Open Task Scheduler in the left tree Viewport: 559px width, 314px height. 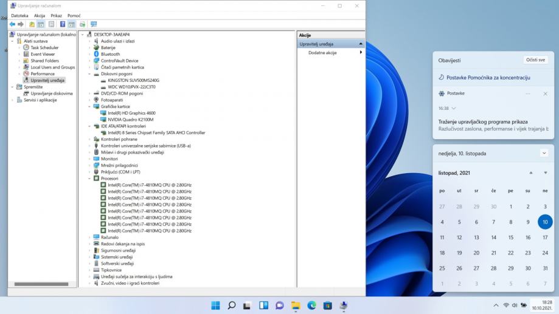click(44, 47)
